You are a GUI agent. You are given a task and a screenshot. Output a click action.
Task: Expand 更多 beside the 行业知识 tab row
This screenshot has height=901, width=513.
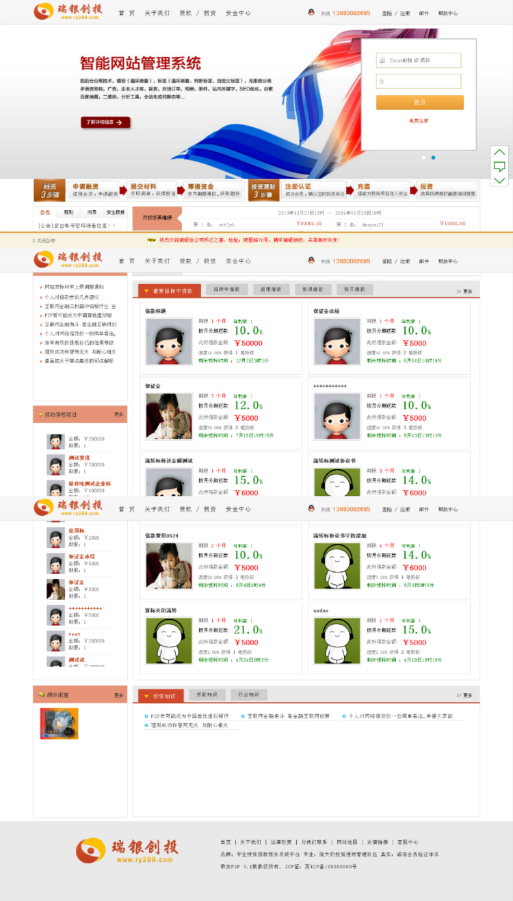tap(465, 695)
